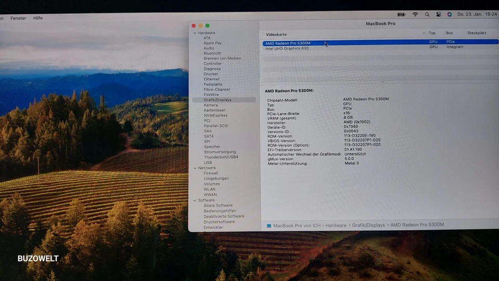Open the Hilfe menu
Screen dimensions: 499x281
pos(38,18)
